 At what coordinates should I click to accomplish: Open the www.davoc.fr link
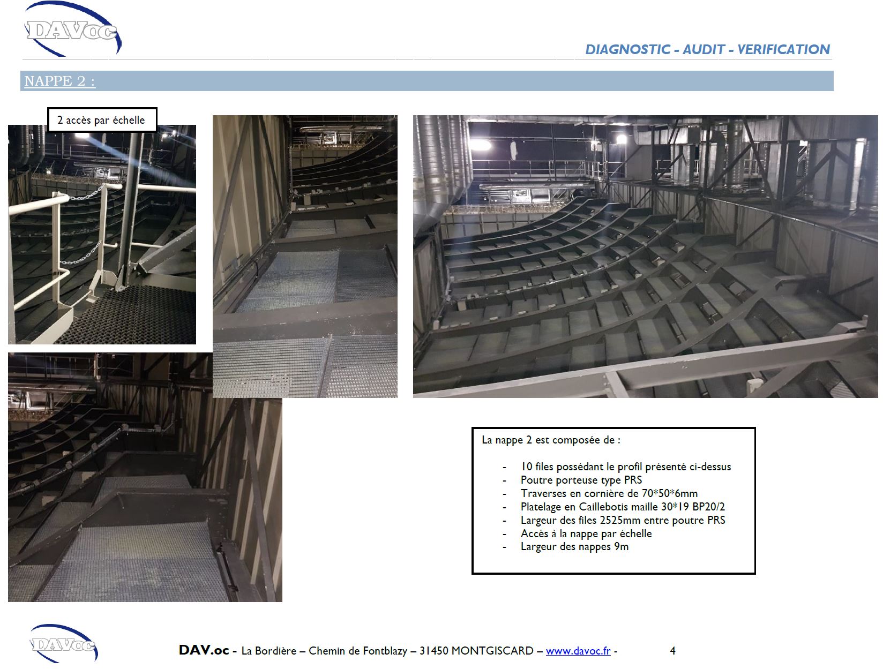coord(578,651)
